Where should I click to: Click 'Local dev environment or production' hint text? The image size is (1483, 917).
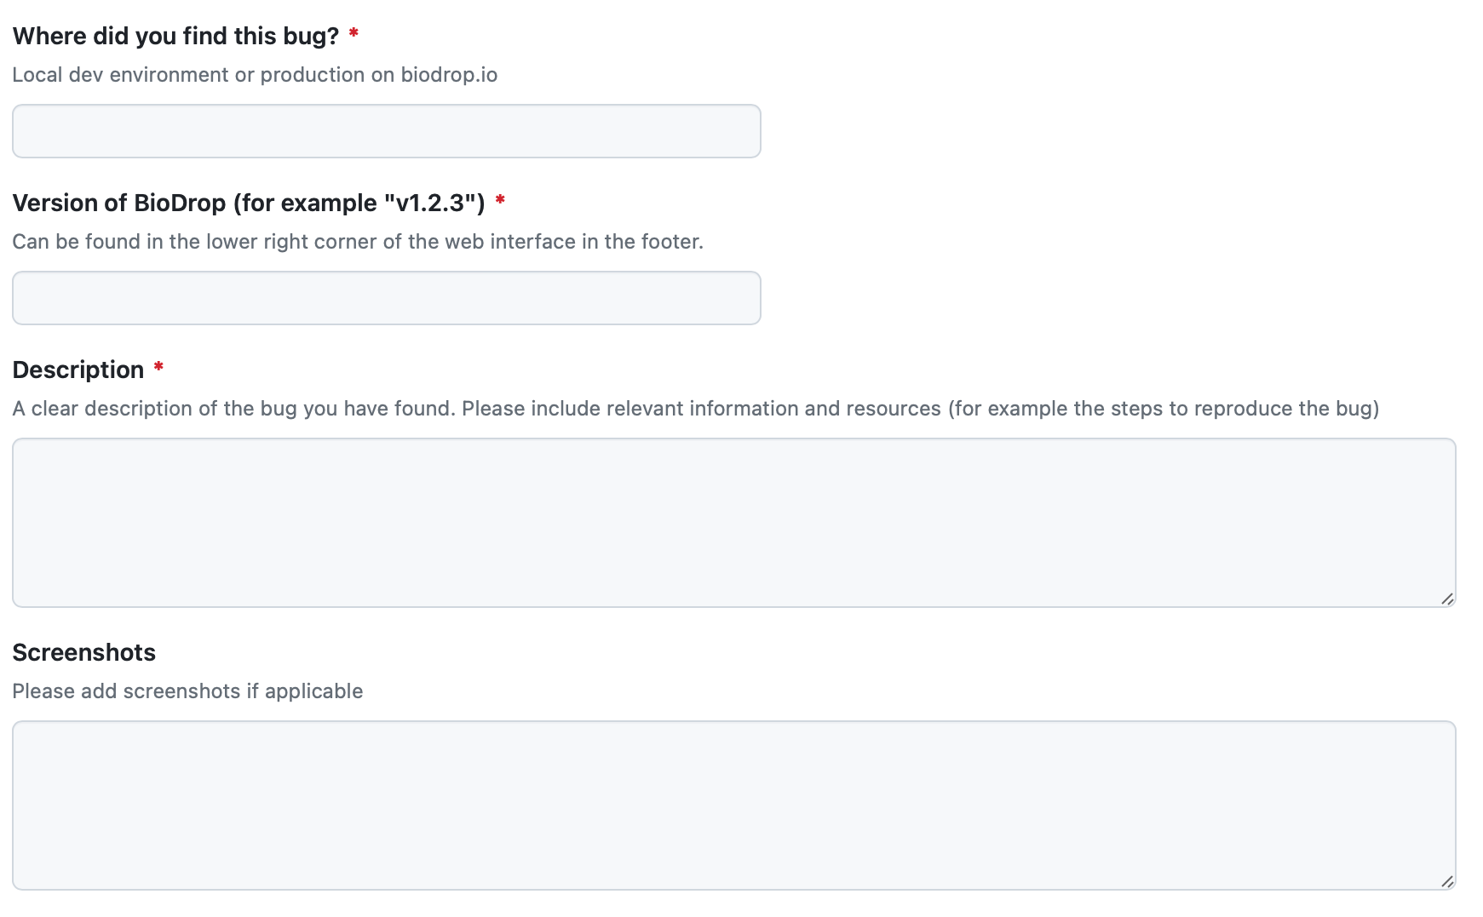255,75
